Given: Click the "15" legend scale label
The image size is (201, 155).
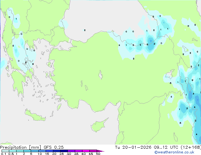Looking at the screenshot, I should tap(47, 154).
